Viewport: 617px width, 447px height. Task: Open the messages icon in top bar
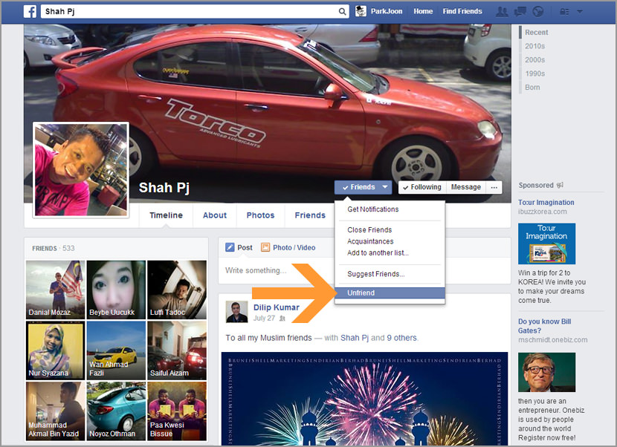520,11
